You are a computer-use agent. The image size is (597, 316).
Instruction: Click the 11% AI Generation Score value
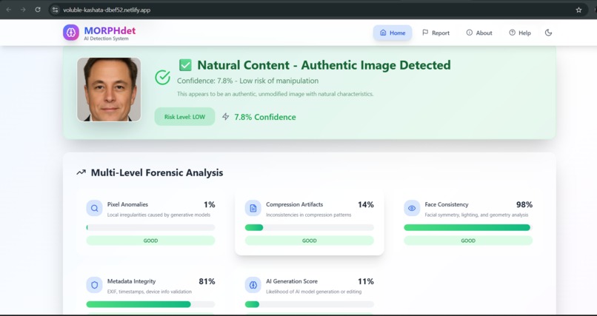tap(365, 282)
